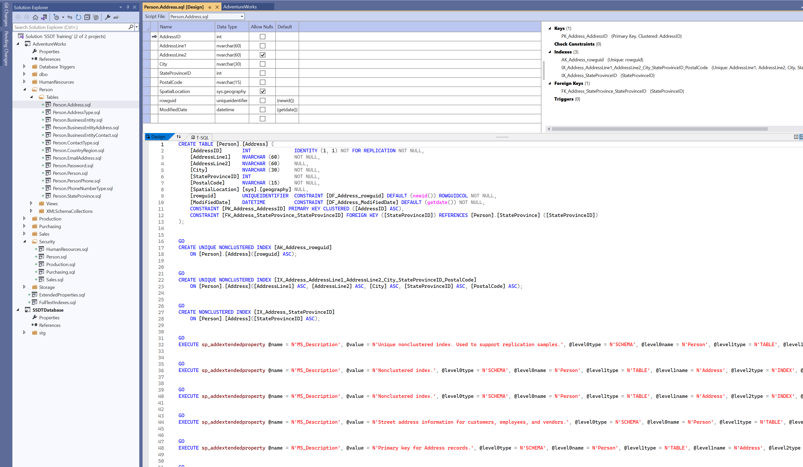This screenshot has height=467, width=803.
Task: Switch to the AdventureWorks tab
Action: pyautogui.click(x=240, y=7)
